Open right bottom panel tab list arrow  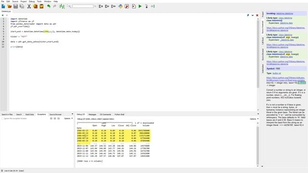pyautogui.click(x=258, y=114)
